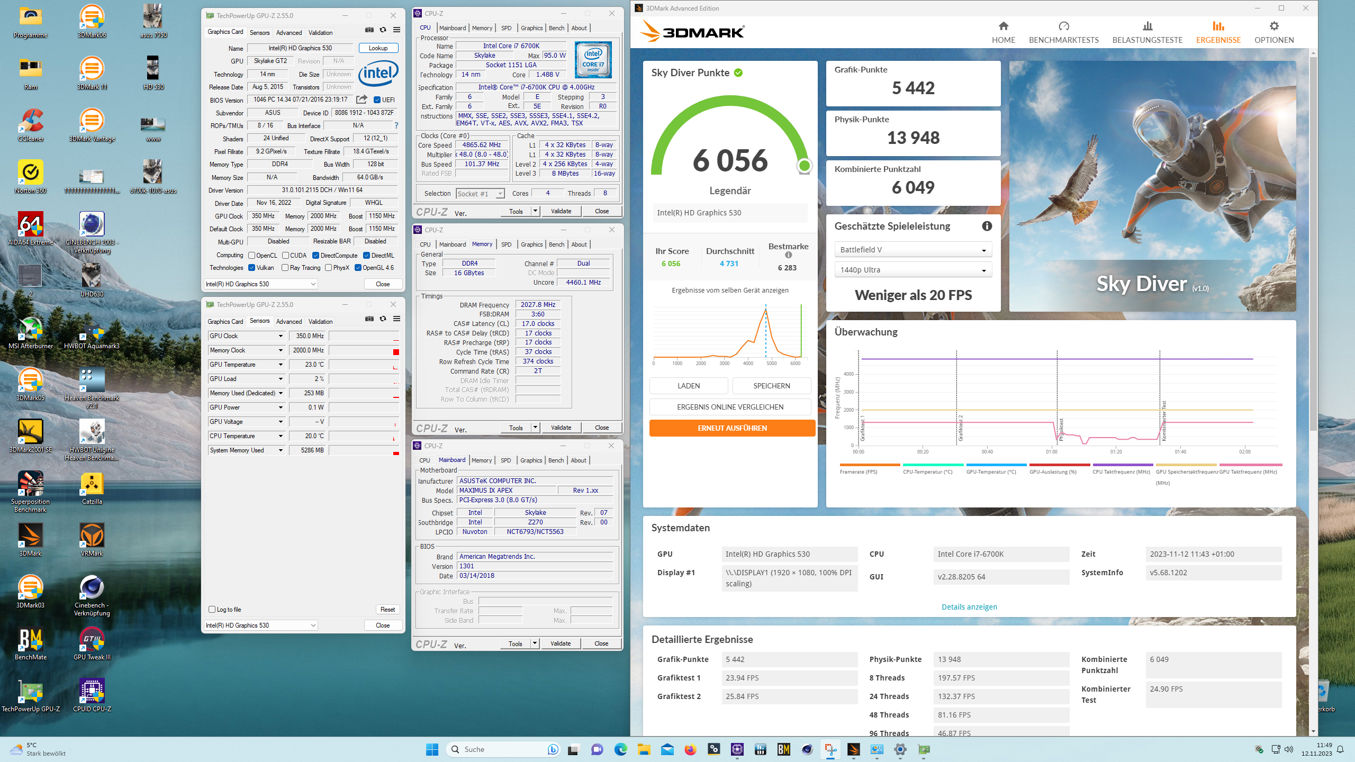Expand the GPU Clock sensor dropdown

pyautogui.click(x=281, y=336)
